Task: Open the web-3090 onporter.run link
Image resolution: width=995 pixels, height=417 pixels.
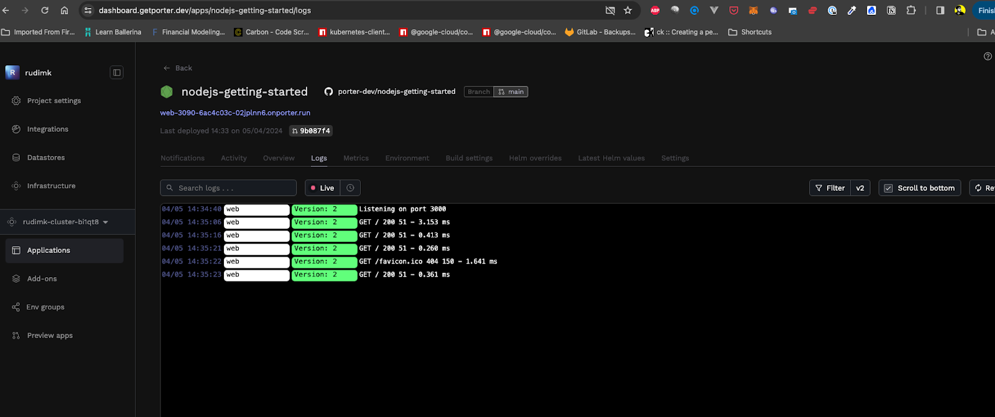Action: point(235,113)
